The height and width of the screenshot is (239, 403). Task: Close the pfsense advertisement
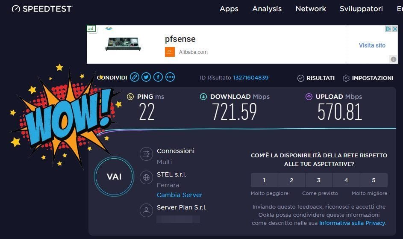point(395,29)
